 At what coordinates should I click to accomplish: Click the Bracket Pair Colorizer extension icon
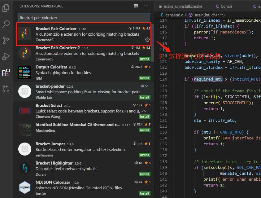(25, 34)
